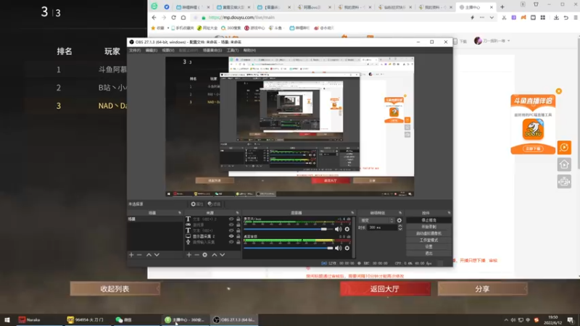Switch to OBS 27.1.3 in taskbar
The height and width of the screenshot is (326, 580).
pos(234,319)
